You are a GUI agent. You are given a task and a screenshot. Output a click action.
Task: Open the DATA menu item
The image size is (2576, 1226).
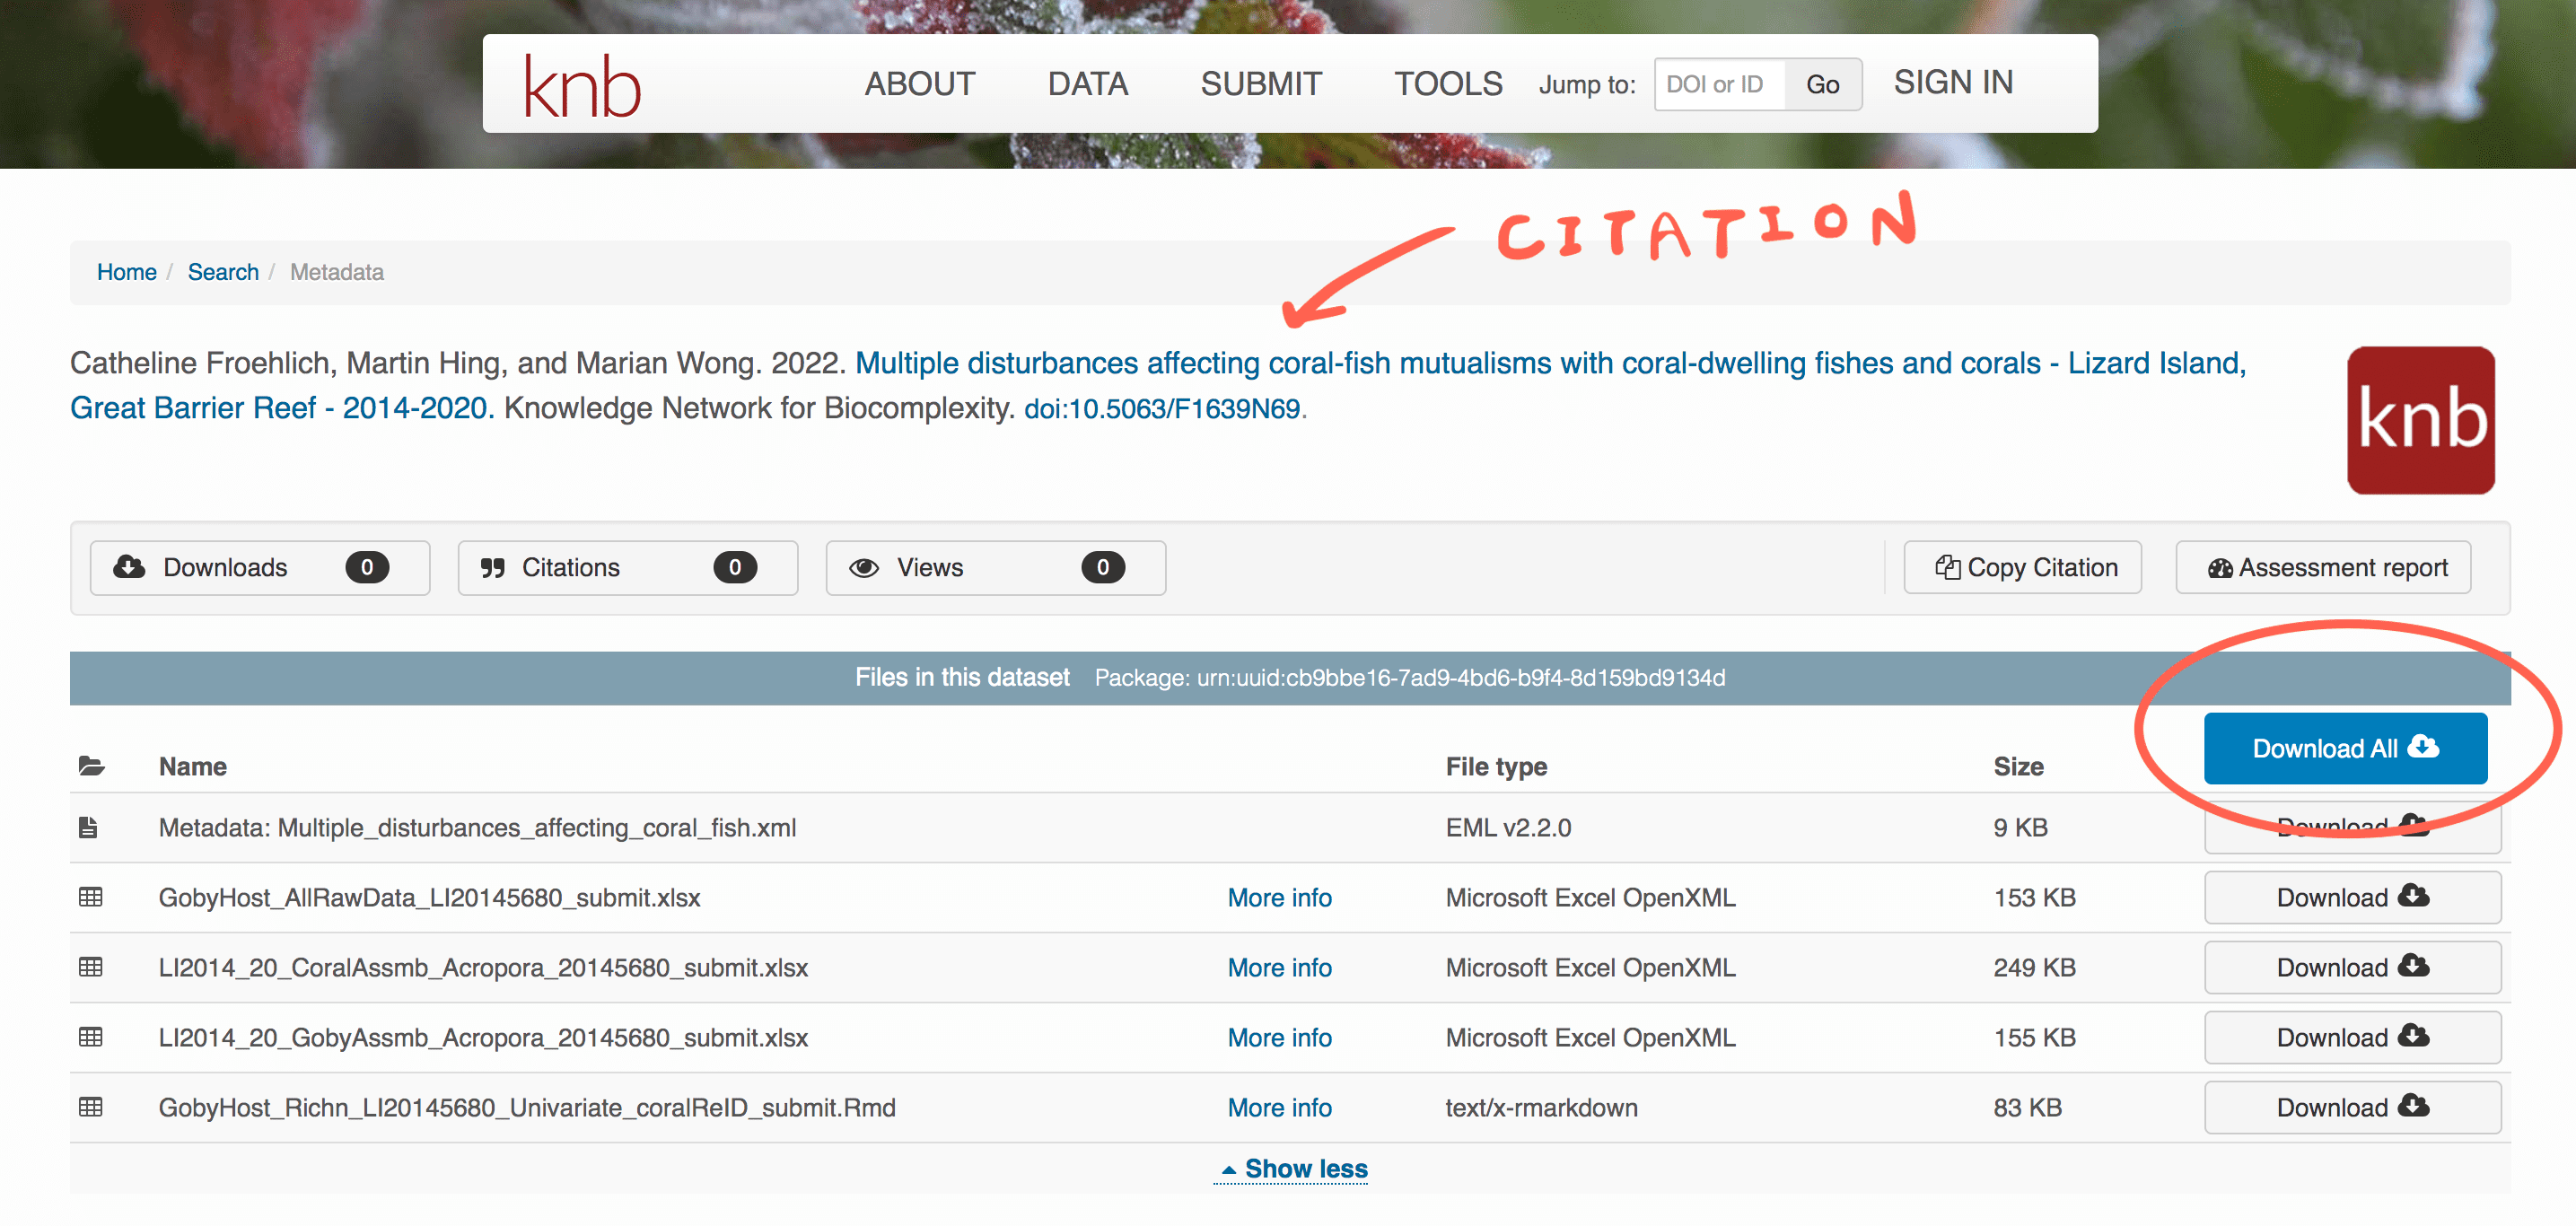pos(1087,84)
